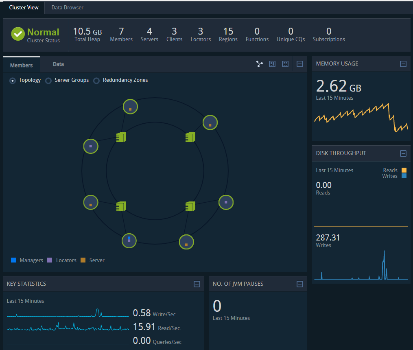Select the member node containing the blue manager
413x350 pixels.
click(x=129, y=241)
